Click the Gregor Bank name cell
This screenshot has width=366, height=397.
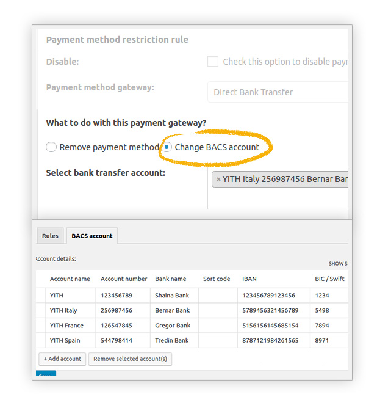[x=173, y=326]
